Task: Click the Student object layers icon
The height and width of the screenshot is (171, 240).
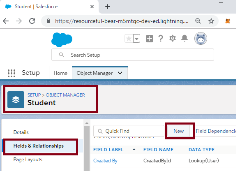Action: [16, 99]
